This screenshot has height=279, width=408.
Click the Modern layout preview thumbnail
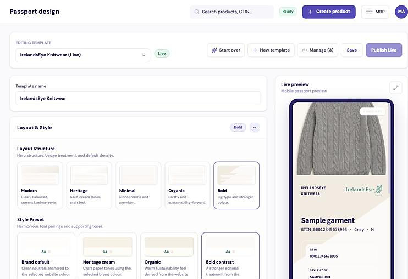click(x=40, y=175)
